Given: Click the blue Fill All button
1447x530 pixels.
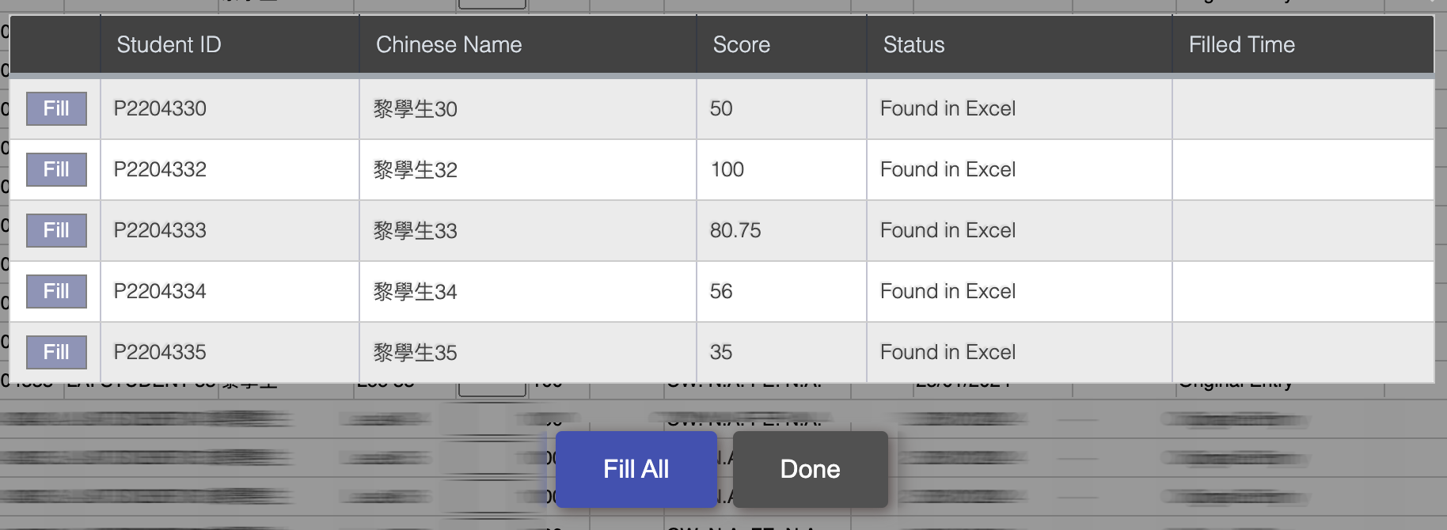Looking at the screenshot, I should point(636,469).
